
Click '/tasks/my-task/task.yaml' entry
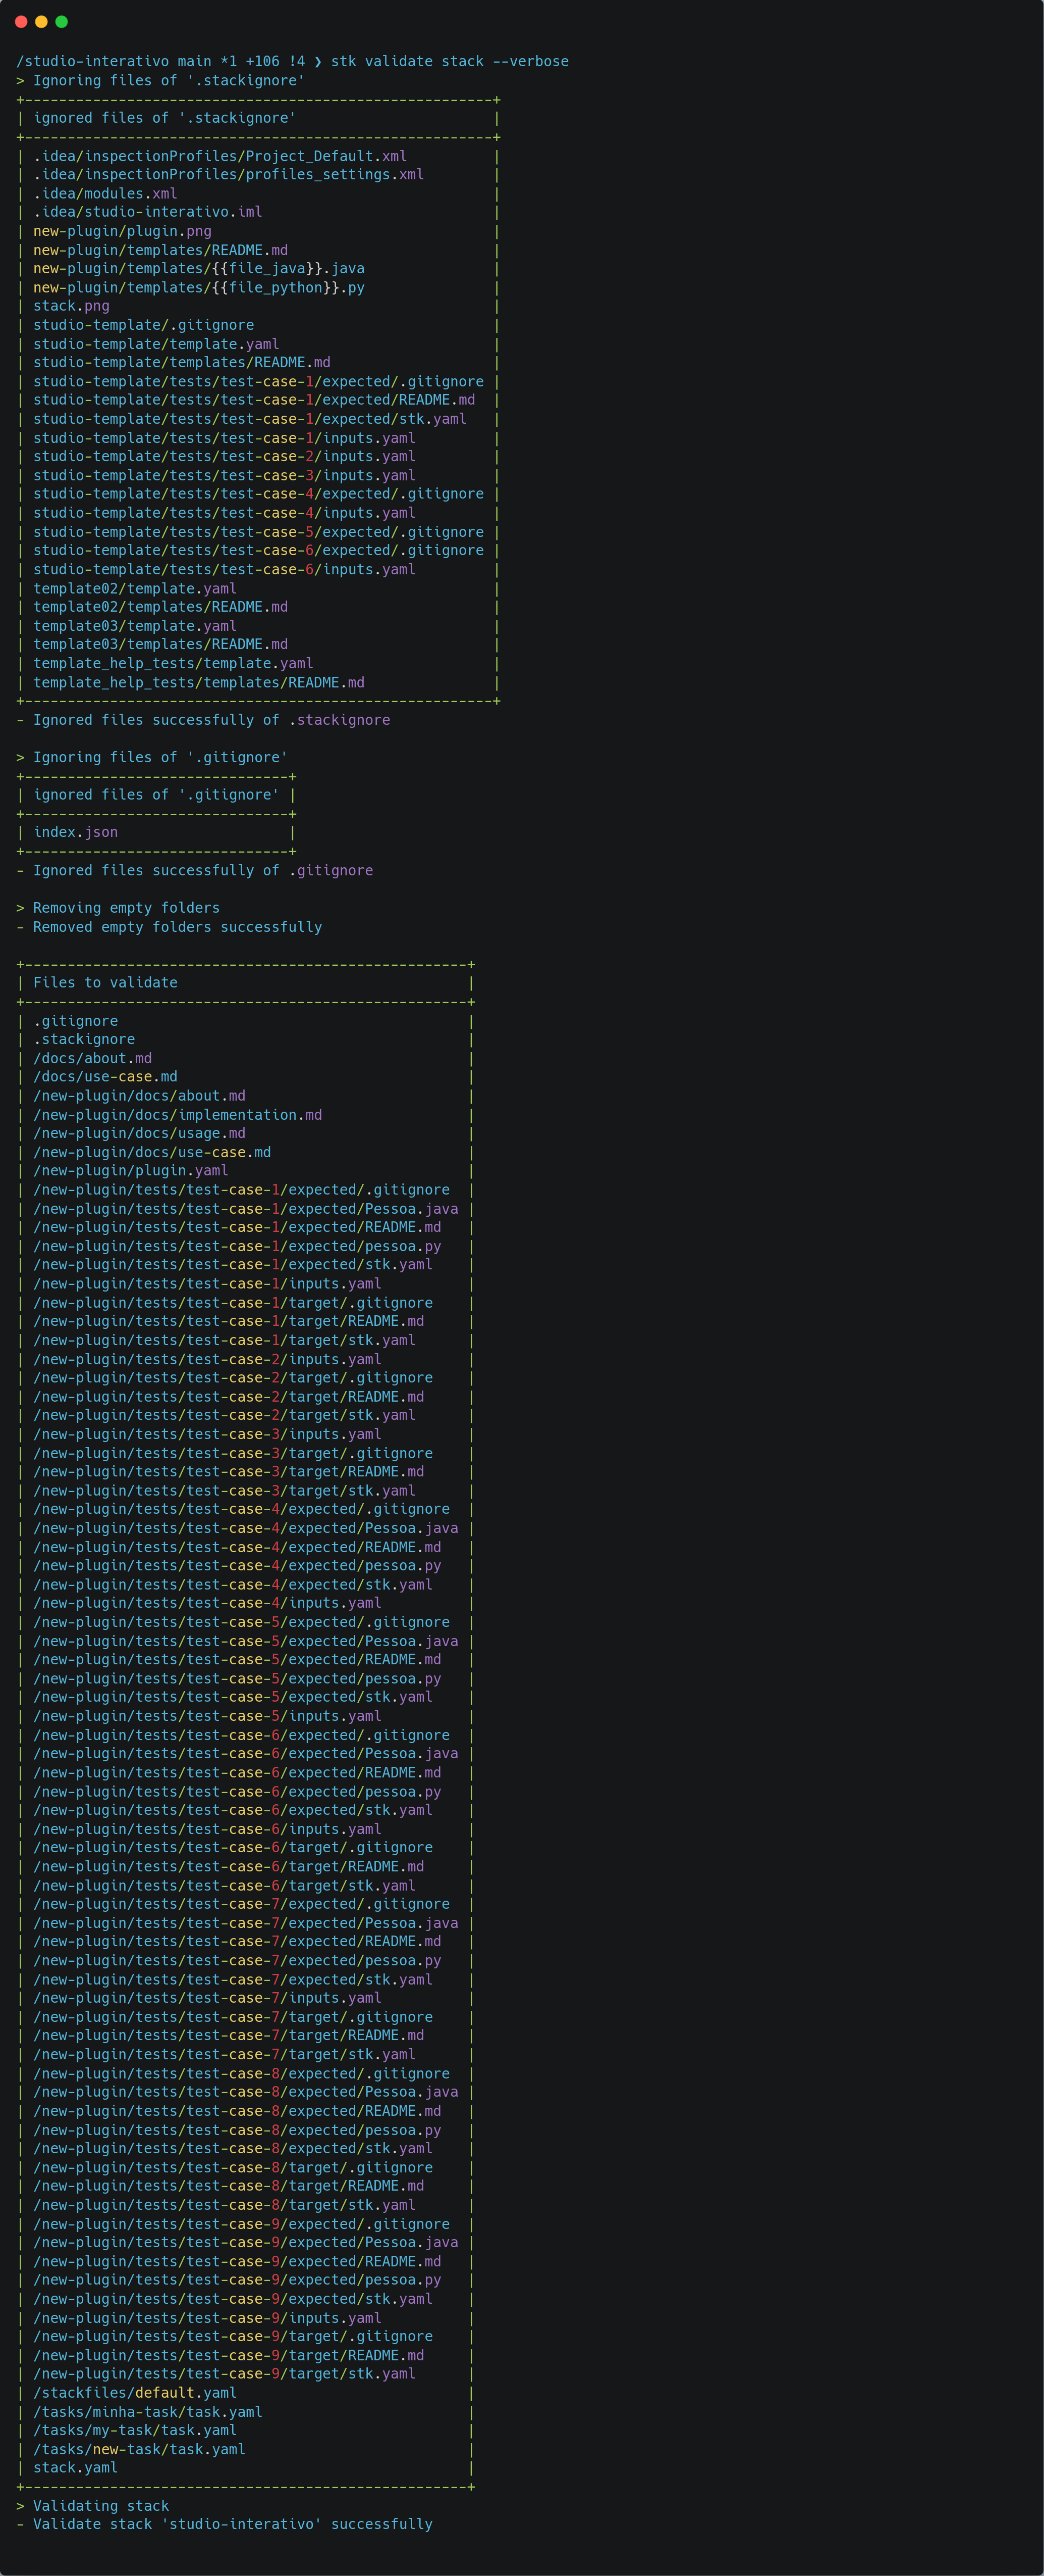pyautogui.click(x=135, y=2430)
